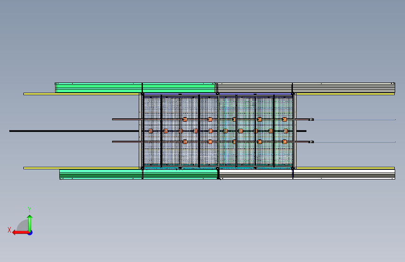Select the gray XY plane arc on triad
Image resolution: width=405 pixels, height=262 pixels.
pyautogui.click(x=23, y=225)
